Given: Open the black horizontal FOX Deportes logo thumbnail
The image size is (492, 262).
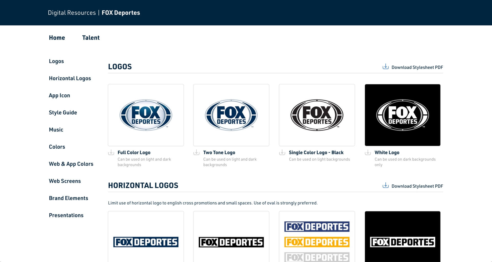Looking at the screenshot, I should click(x=231, y=237).
